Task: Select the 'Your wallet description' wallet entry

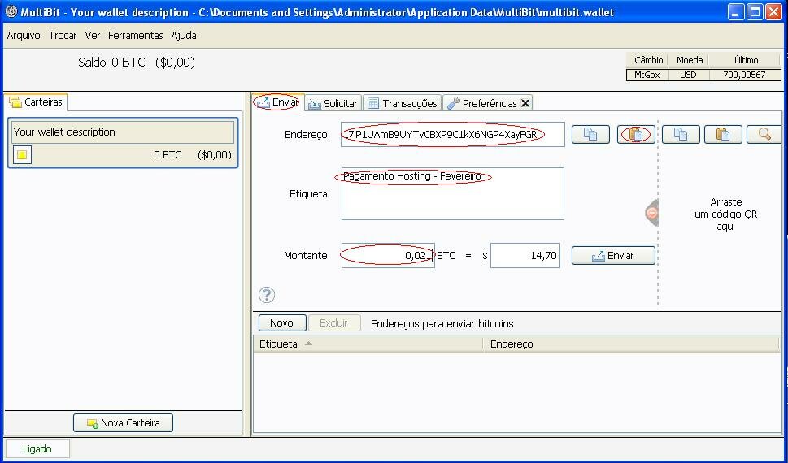Action: (123, 143)
